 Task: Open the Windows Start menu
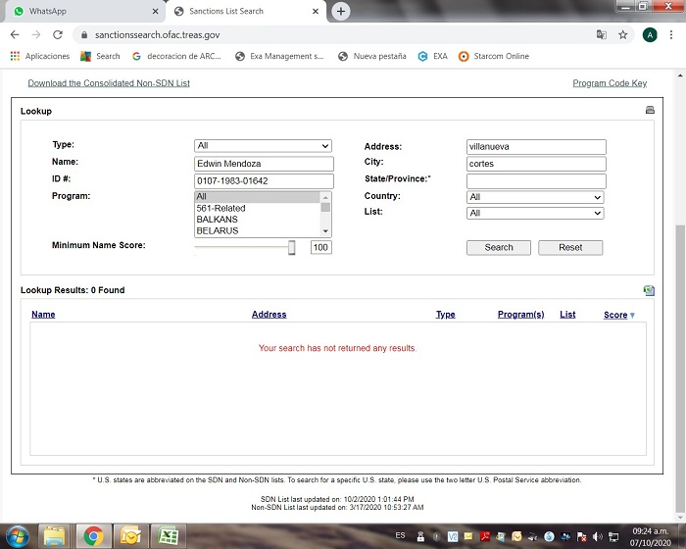click(x=18, y=535)
